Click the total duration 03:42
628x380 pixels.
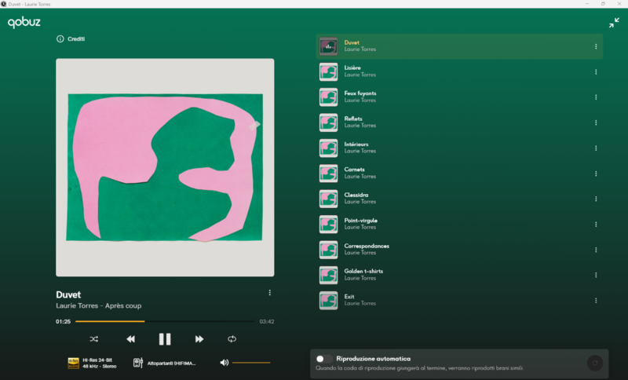point(267,322)
